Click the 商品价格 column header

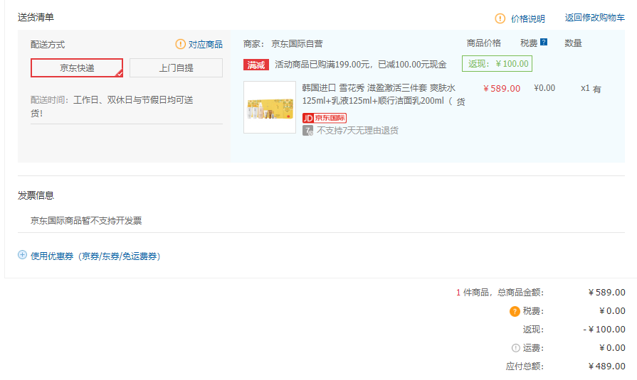click(x=483, y=43)
